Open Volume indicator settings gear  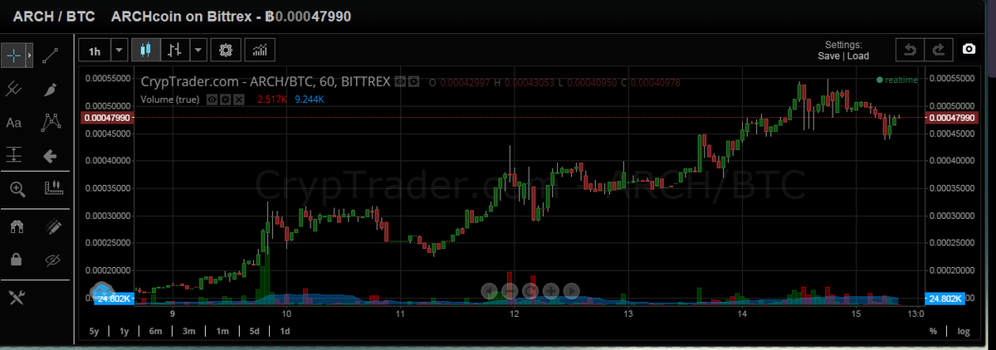pos(225,100)
